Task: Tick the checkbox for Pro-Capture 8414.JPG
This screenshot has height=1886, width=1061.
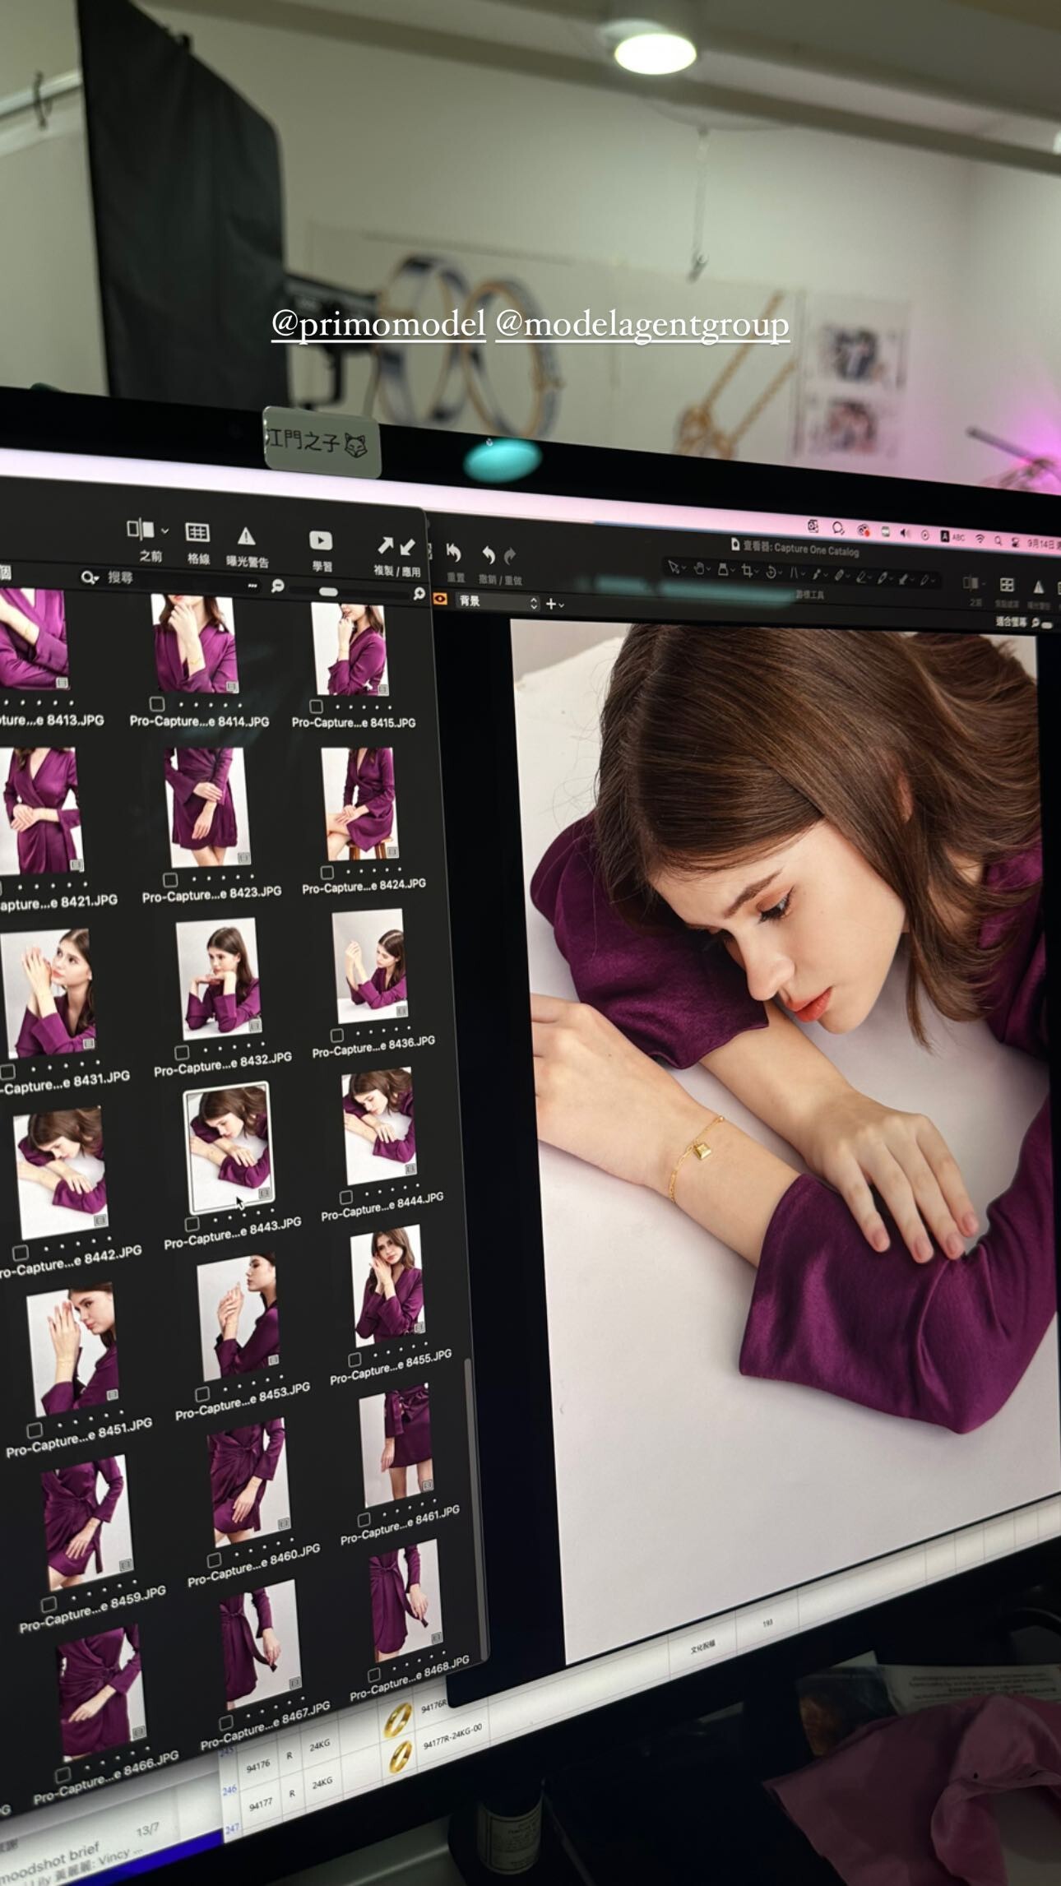Action: pos(156,704)
